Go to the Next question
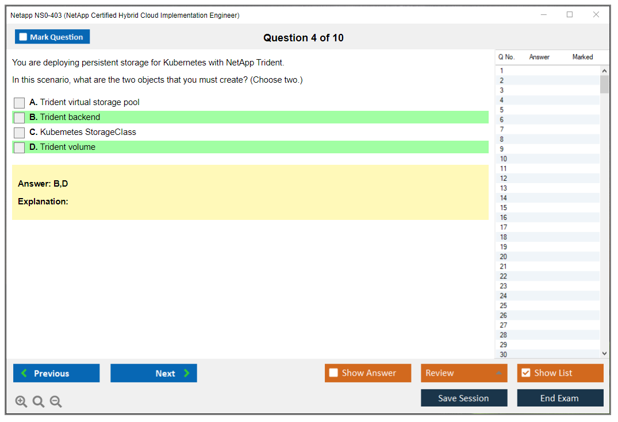 click(153, 373)
